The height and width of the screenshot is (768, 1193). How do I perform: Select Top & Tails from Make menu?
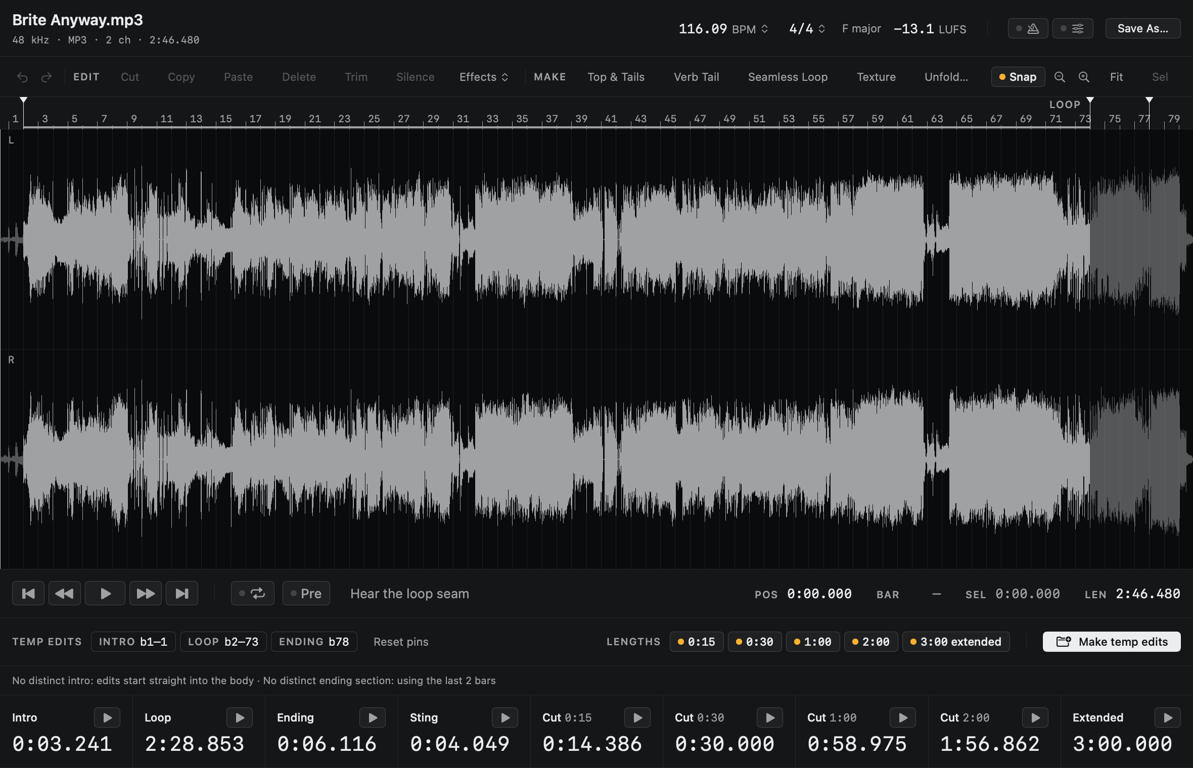click(x=616, y=77)
